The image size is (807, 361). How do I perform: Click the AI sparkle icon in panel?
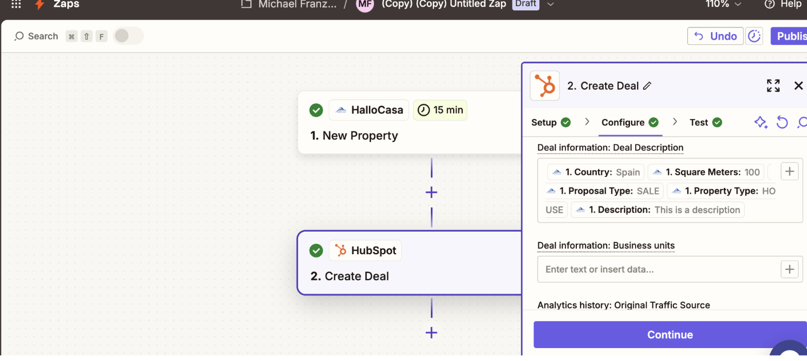(761, 122)
